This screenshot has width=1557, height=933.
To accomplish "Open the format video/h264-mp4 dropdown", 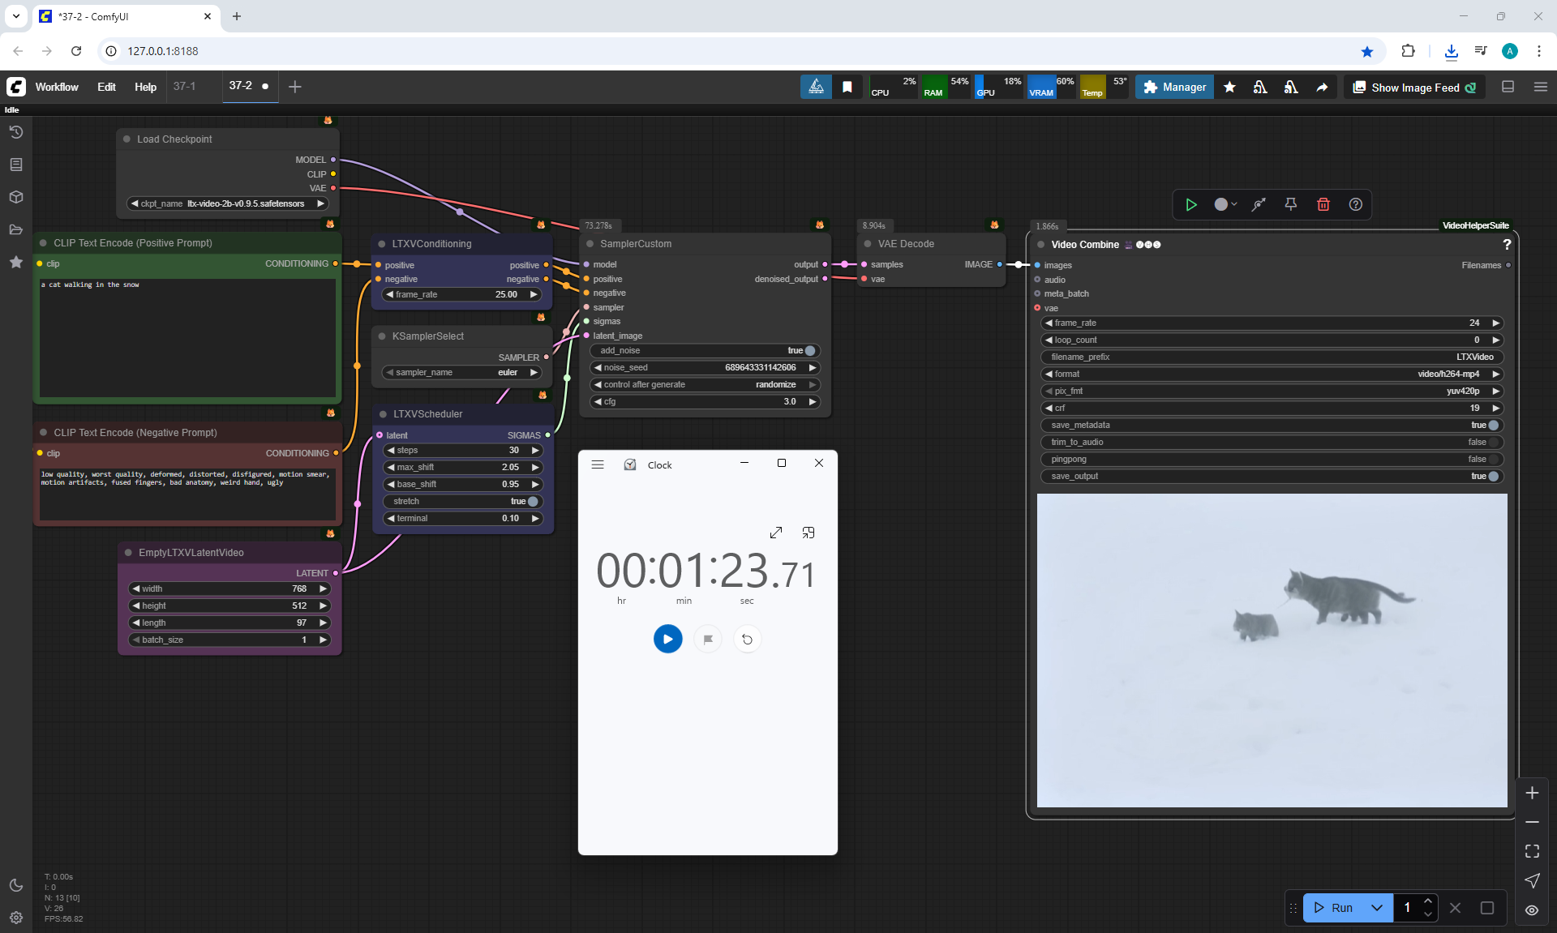I will click(x=1448, y=374).
